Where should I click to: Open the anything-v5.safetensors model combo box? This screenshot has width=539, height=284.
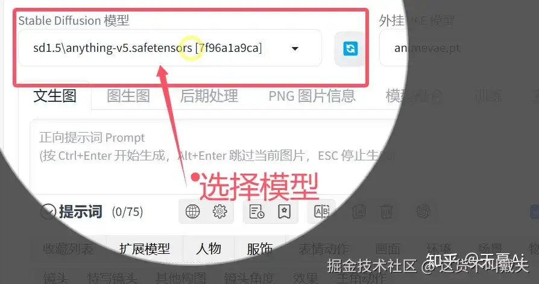click(170, 48)
